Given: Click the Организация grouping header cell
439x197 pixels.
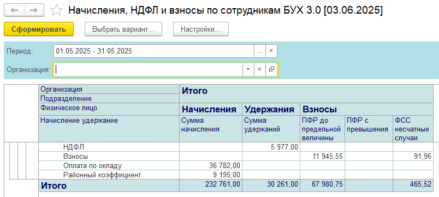Looking at the screenshot, I should click(x=109, y=89).
